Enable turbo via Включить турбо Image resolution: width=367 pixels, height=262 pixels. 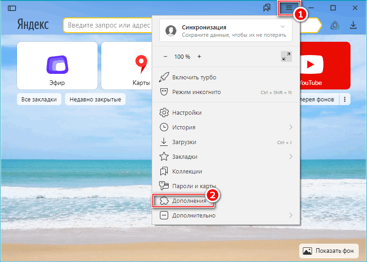point(194,77)
